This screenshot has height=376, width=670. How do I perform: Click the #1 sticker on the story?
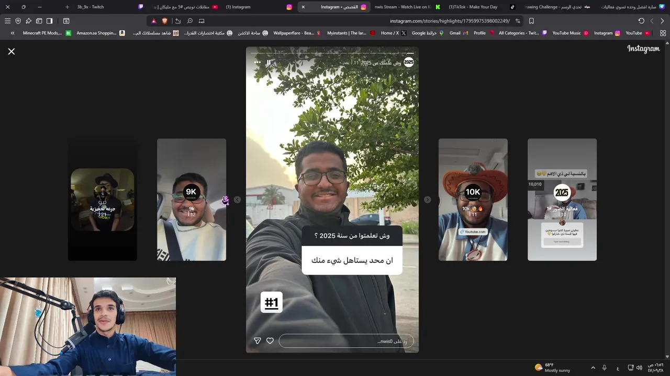(272, 302)
